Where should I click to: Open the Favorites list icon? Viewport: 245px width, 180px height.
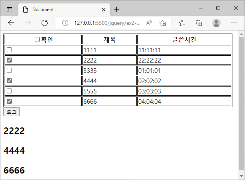click(x=182, y=23)
